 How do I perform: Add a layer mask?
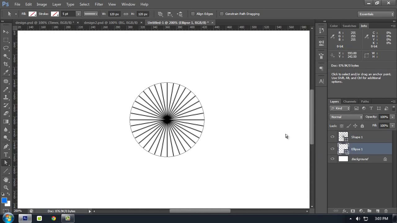[x=353, y=211]
